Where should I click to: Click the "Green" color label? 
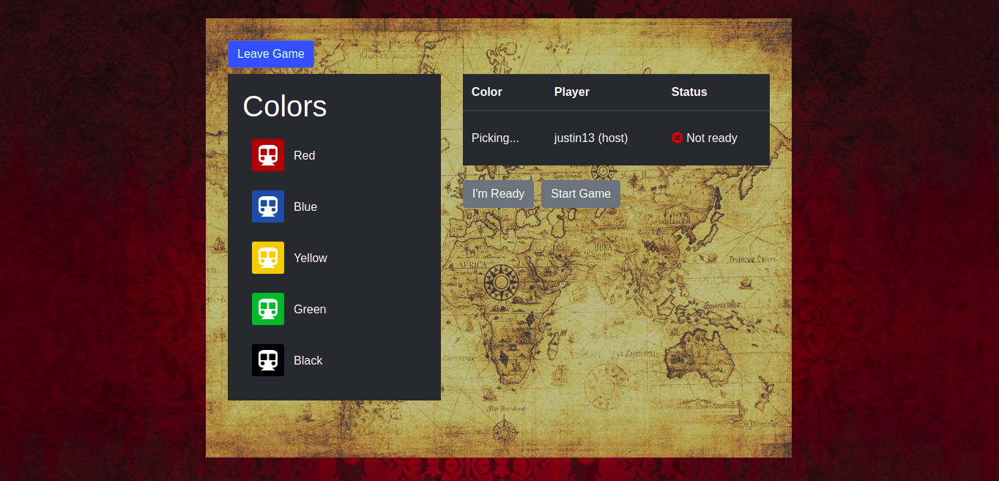click(x=310, y=309)
